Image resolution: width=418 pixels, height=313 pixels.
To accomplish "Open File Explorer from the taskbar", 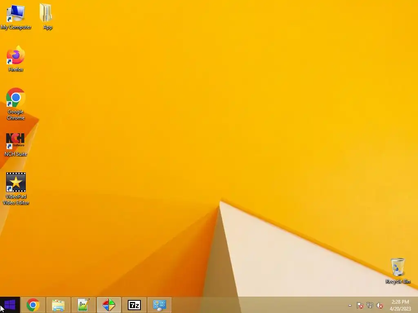I will click(x=58, y=305).
